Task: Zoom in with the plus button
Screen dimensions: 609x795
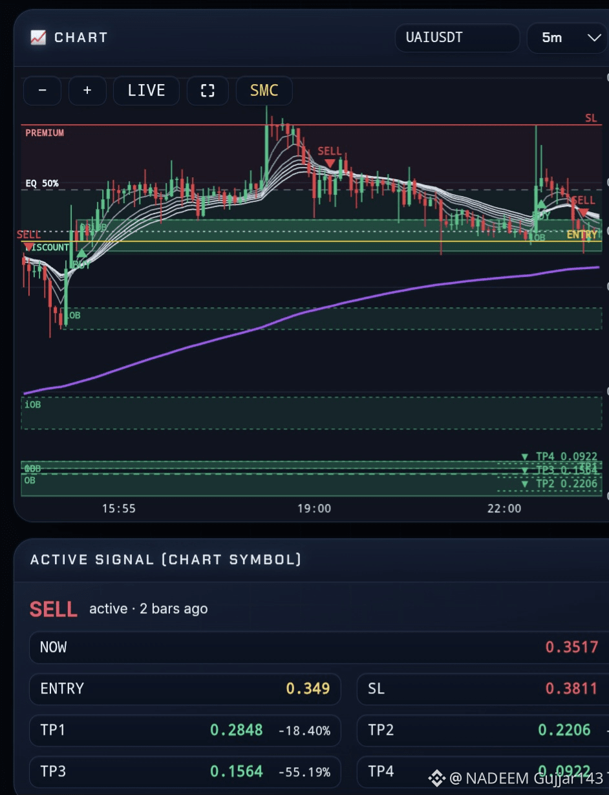Action: [87, 91]
